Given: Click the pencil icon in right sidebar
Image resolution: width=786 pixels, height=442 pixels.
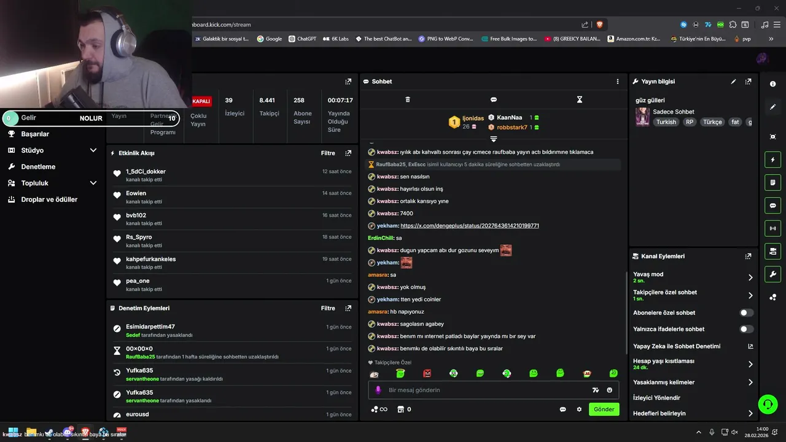Looking at the screenshot, I should point(772,107).
